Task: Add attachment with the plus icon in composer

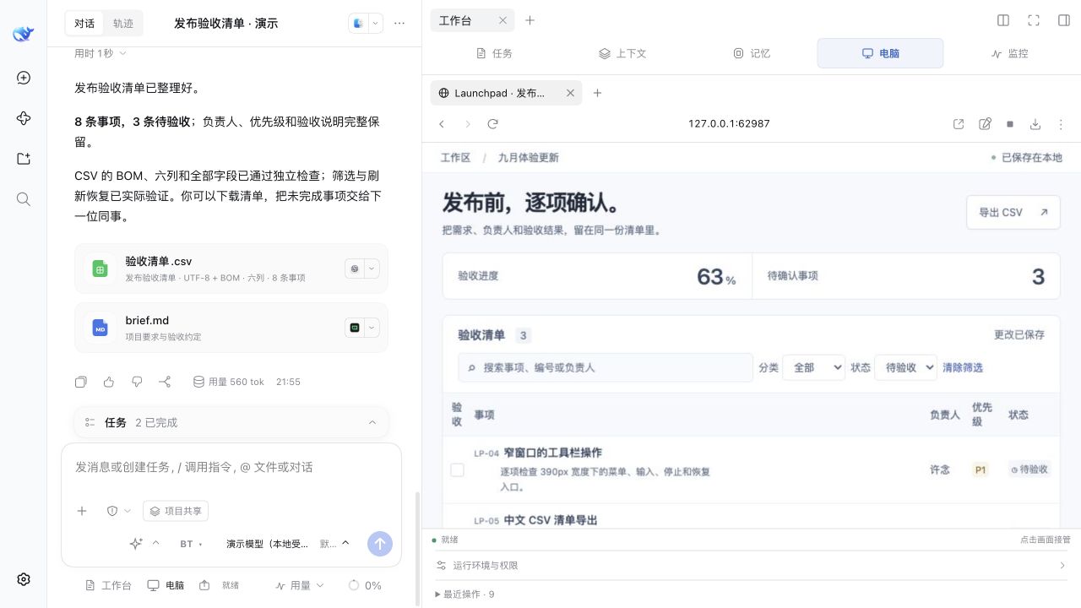Action: [x=82, y=511]
